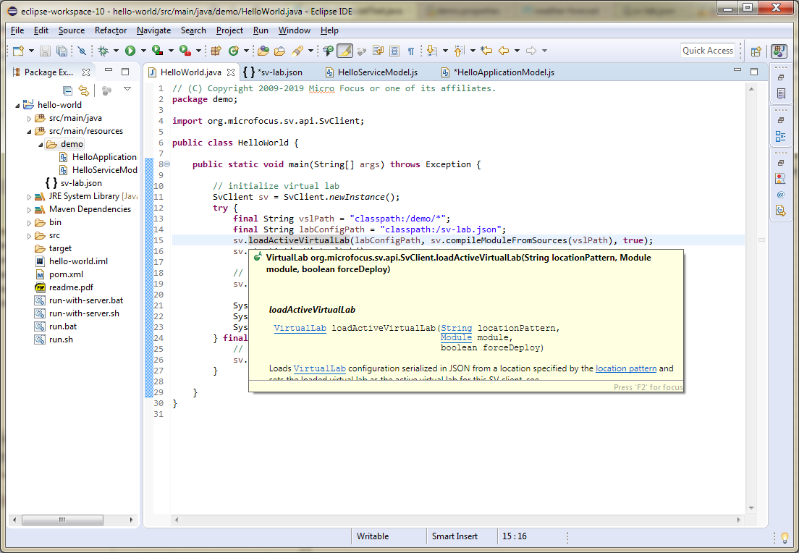Open dropdown next to New icon
The image size is (799, 553).
(x=31, y=51)
